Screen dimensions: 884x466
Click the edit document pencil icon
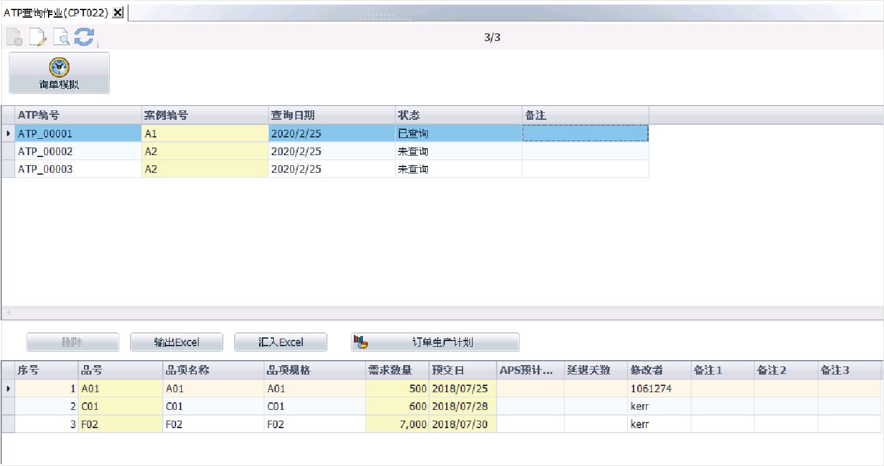click(37, 38)
